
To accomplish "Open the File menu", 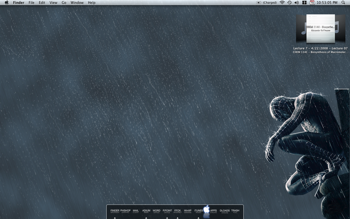I will pyautogui.click(x=31, y=3).
